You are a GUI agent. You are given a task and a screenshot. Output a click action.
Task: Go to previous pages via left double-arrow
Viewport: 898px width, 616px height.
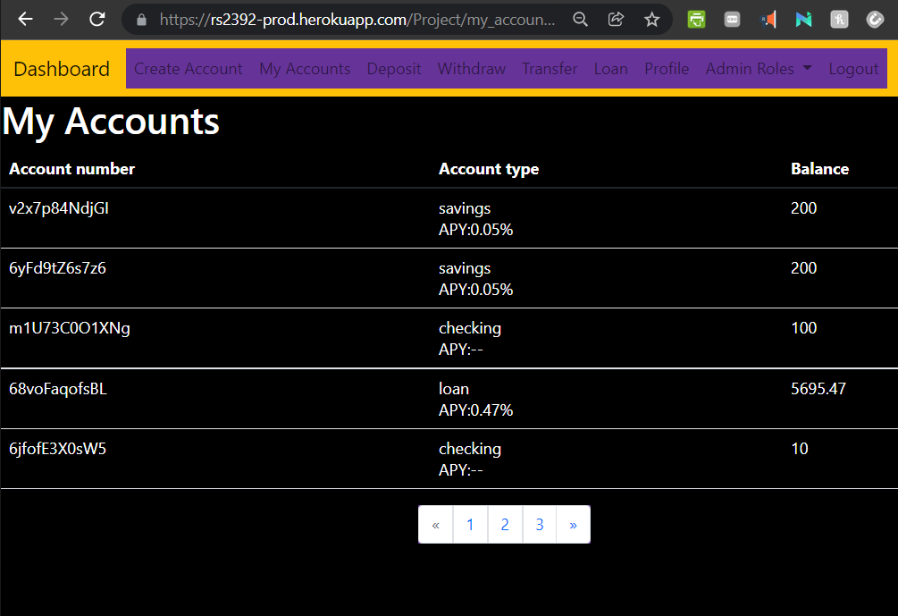(435, 524)
